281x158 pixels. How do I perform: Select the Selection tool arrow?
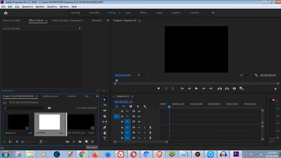click(105, 100)
